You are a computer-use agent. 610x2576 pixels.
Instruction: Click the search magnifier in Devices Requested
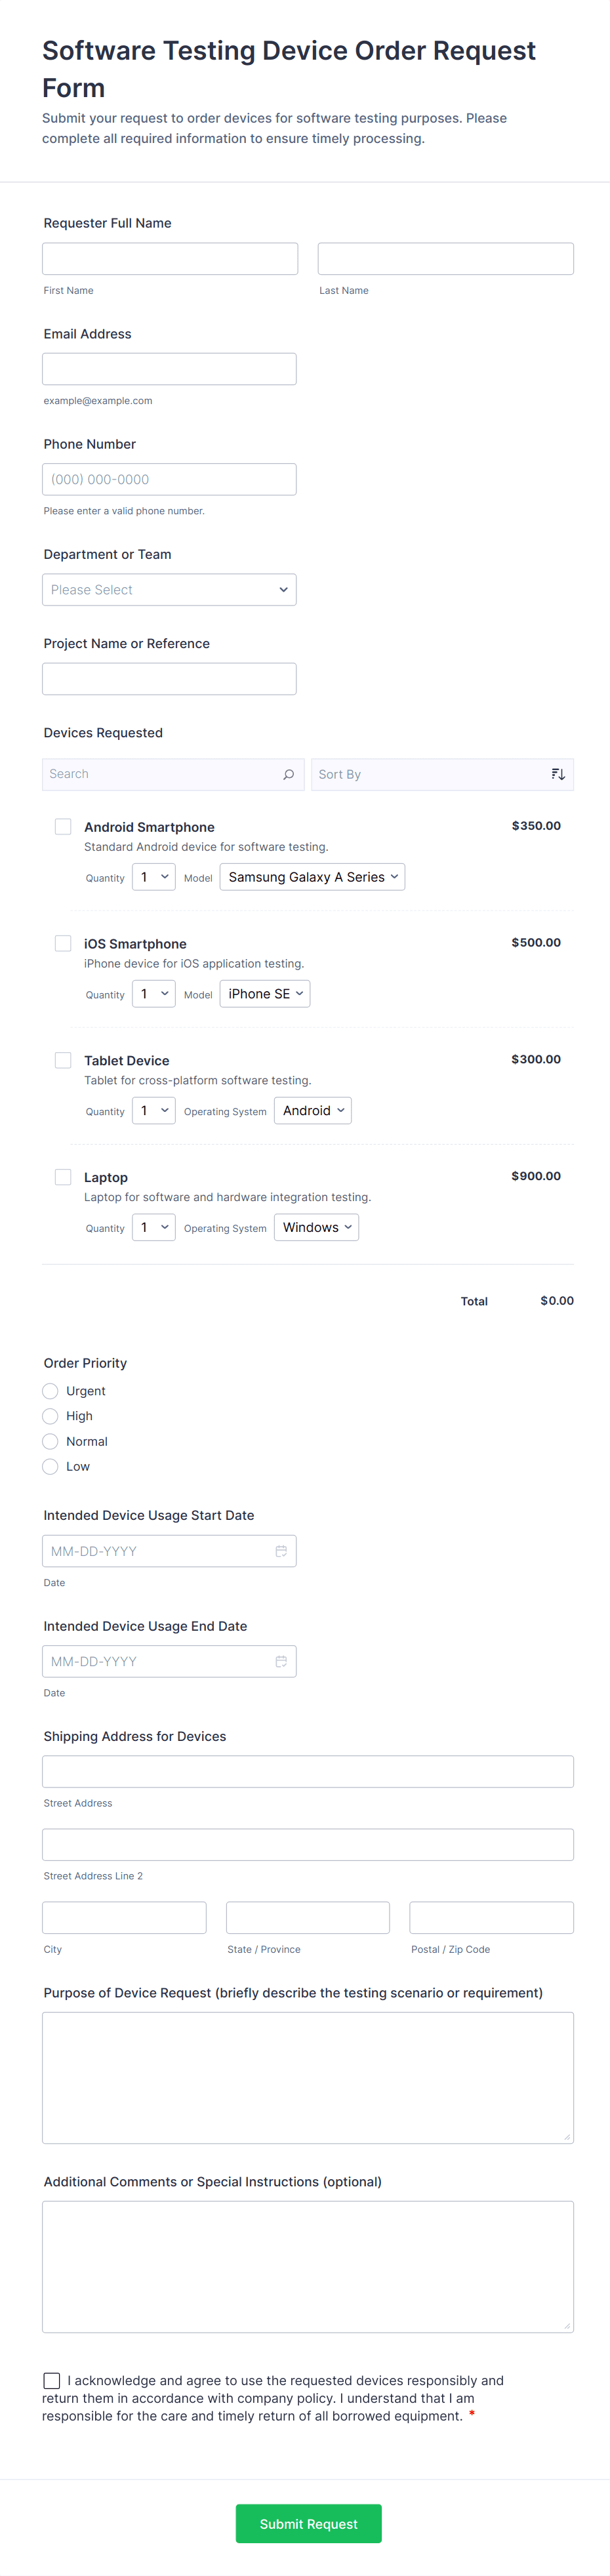(x=288, y=774)
